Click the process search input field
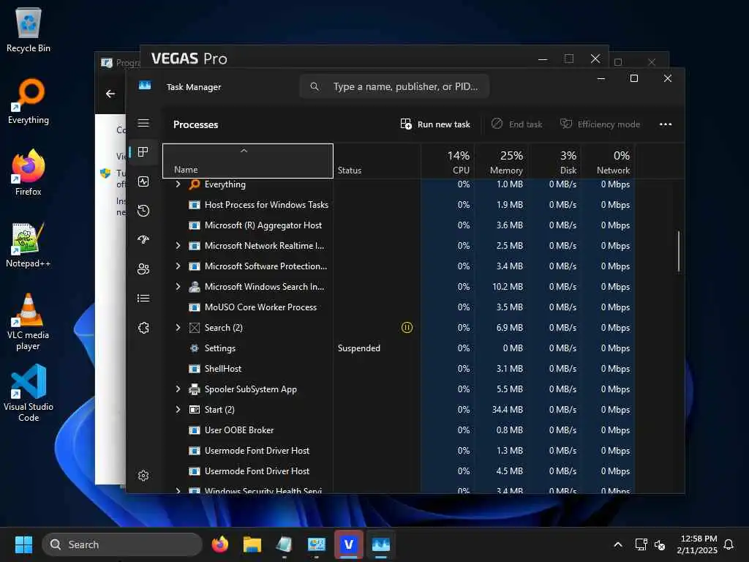 (x=394, y=86)
